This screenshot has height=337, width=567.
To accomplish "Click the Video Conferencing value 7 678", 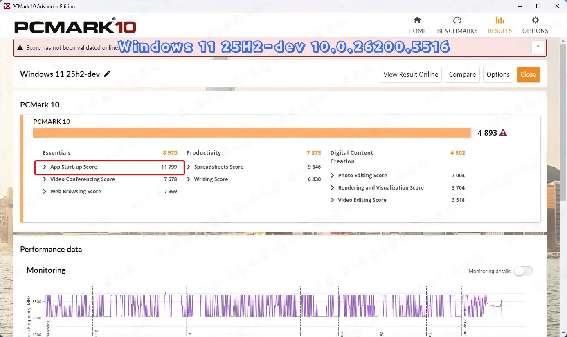I will [171, 179].
